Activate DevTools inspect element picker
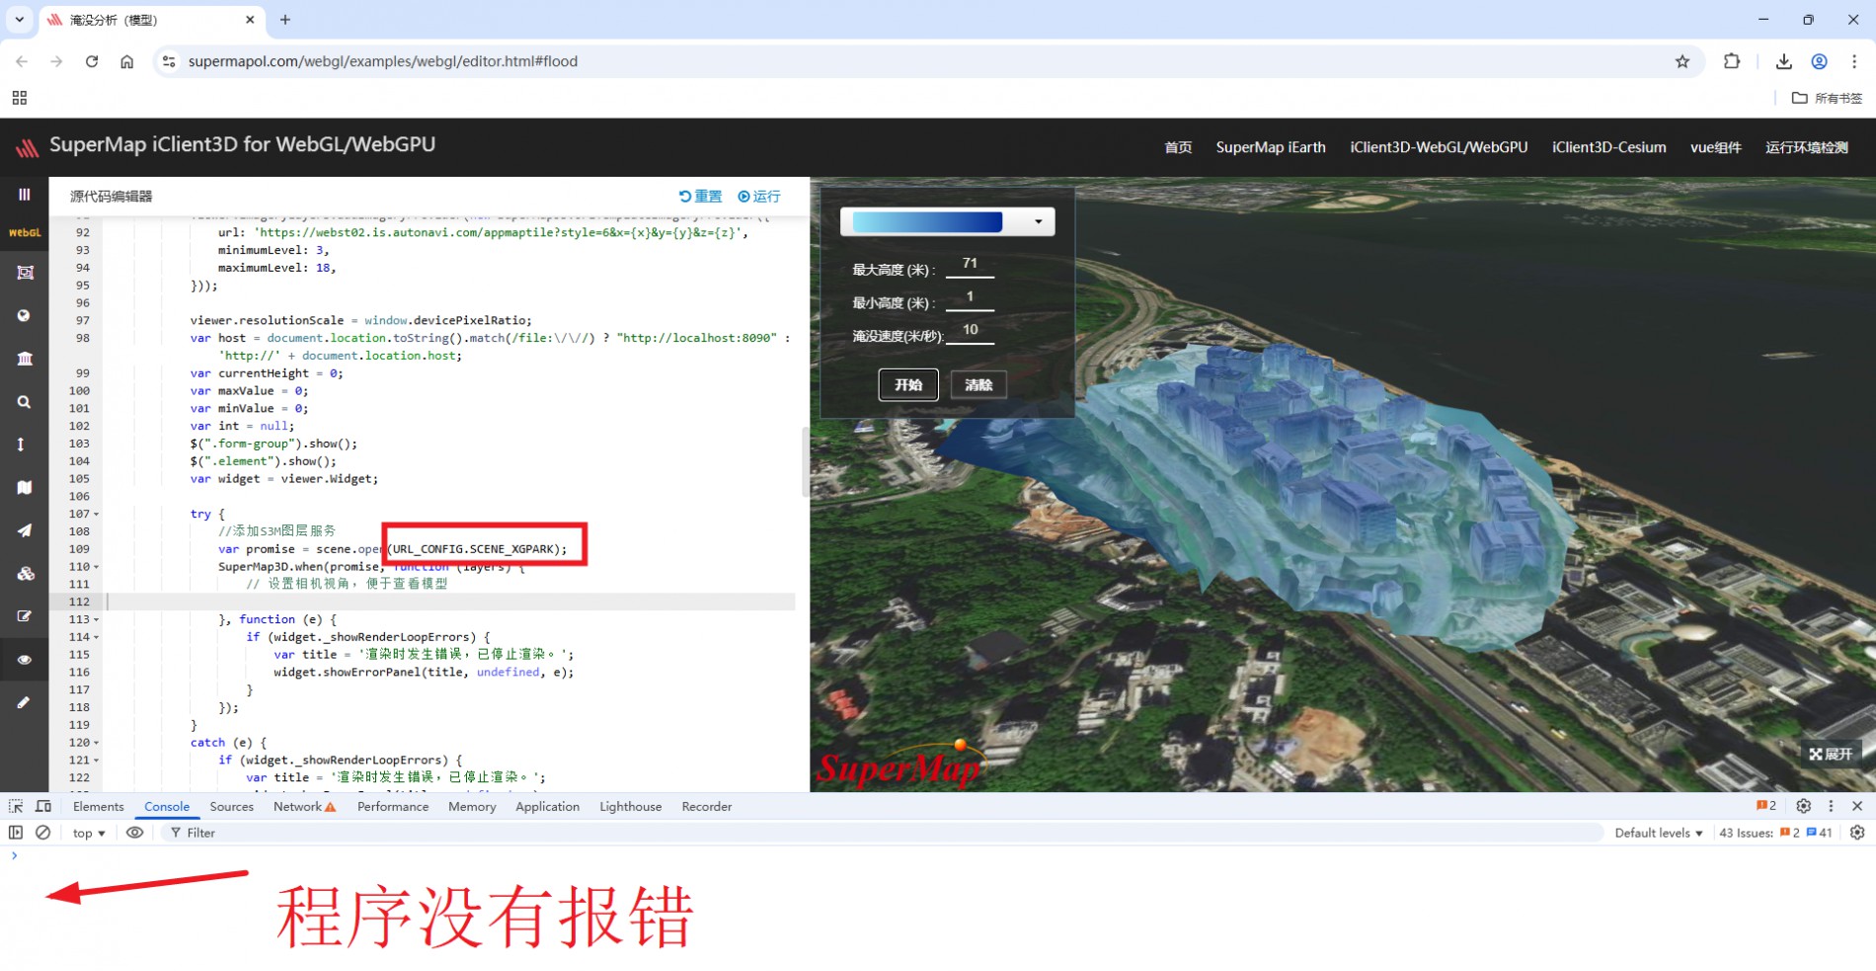This screenshot has width=1876, height=971. 16,806
